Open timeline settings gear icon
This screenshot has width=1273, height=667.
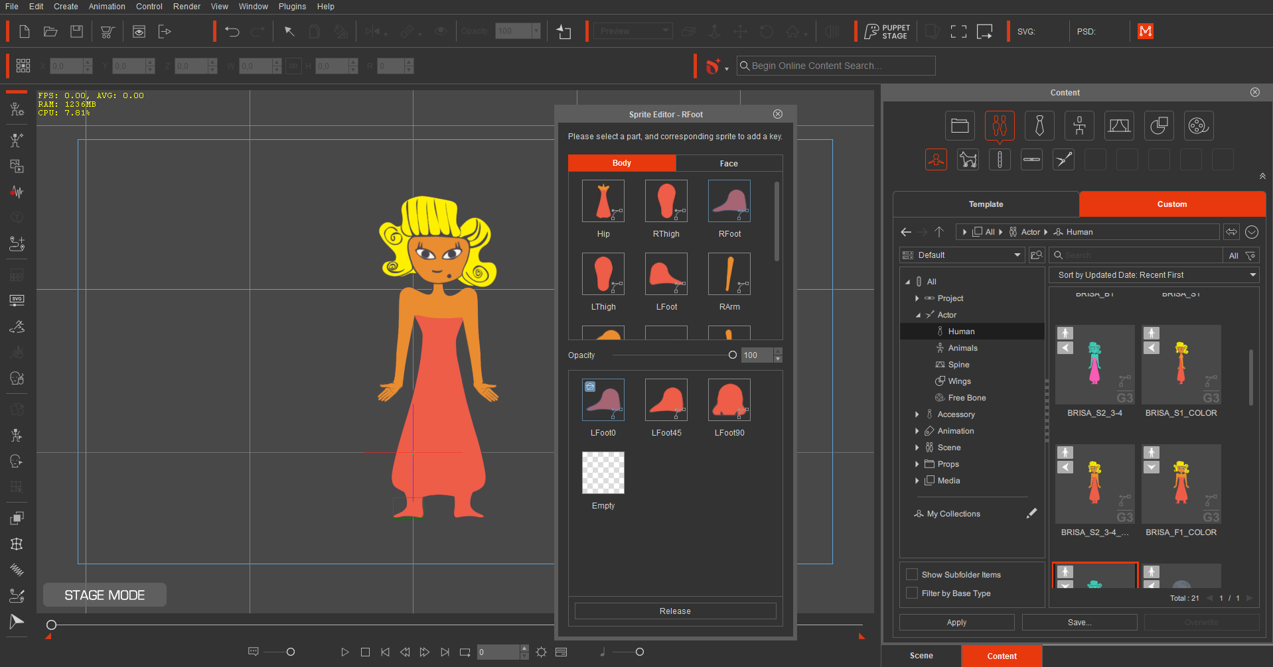[x=542, y=652]
